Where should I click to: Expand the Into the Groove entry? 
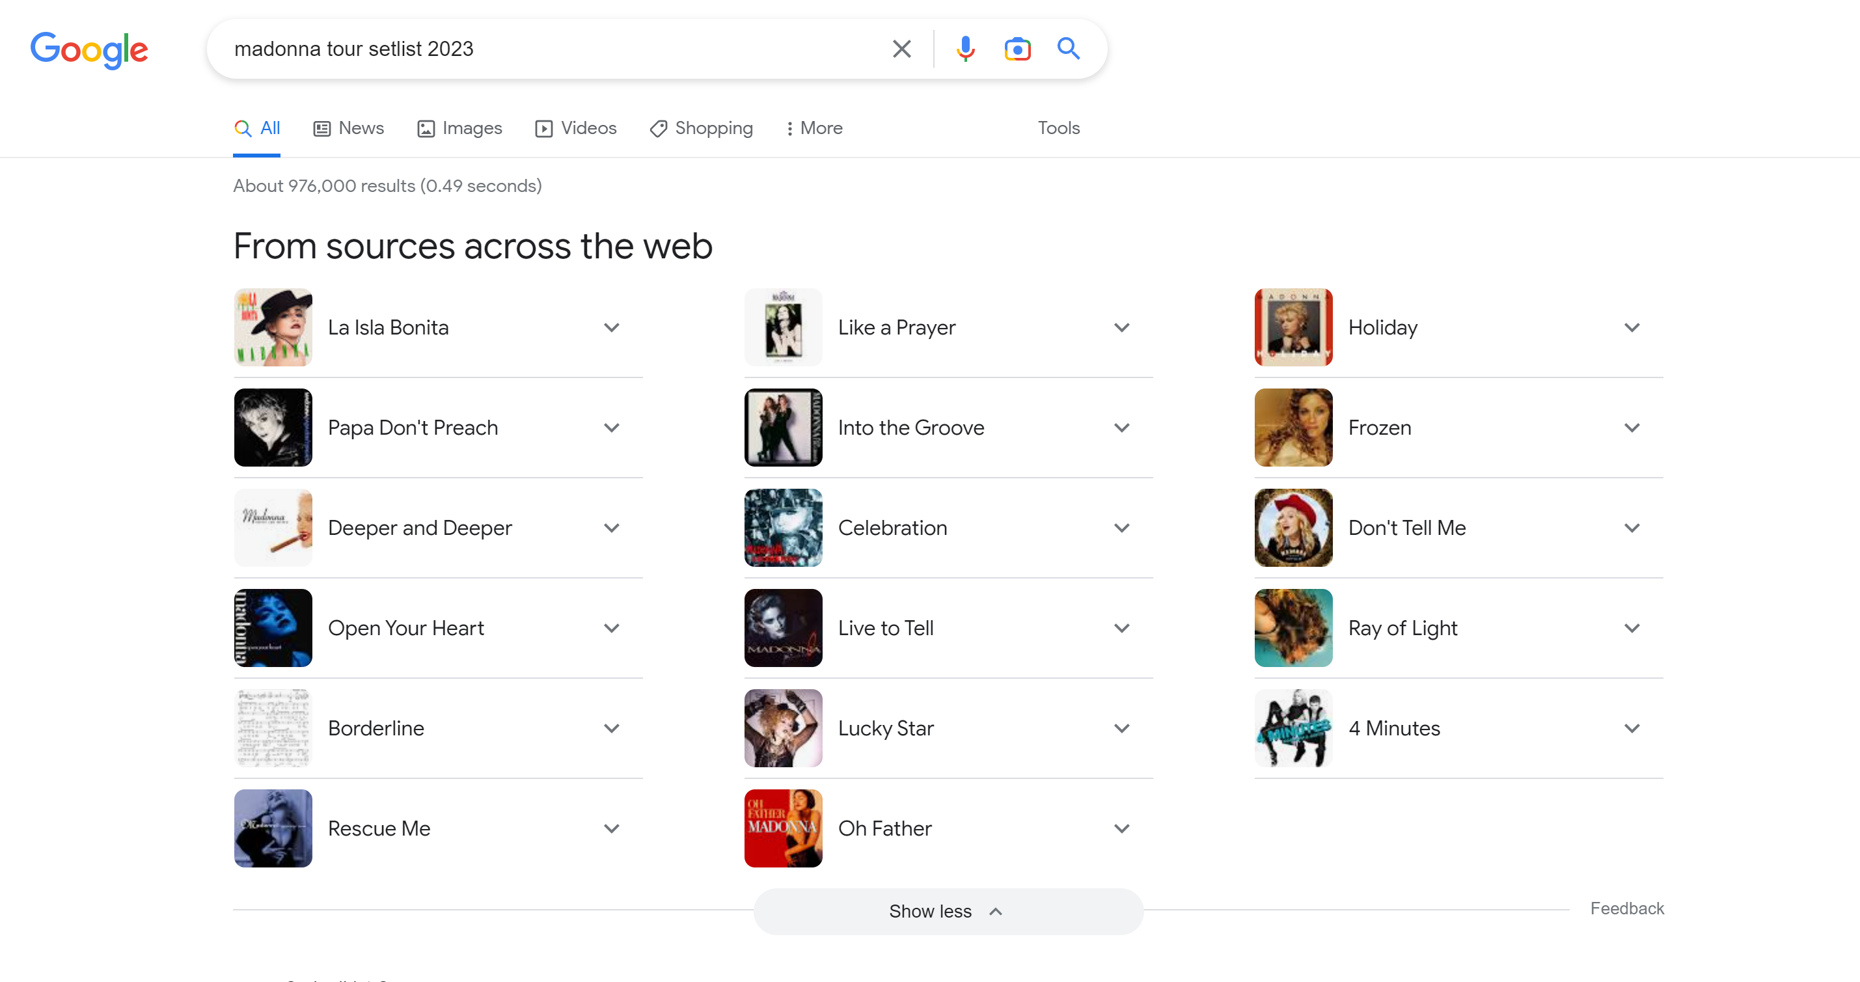click(x=1122, y=428)
